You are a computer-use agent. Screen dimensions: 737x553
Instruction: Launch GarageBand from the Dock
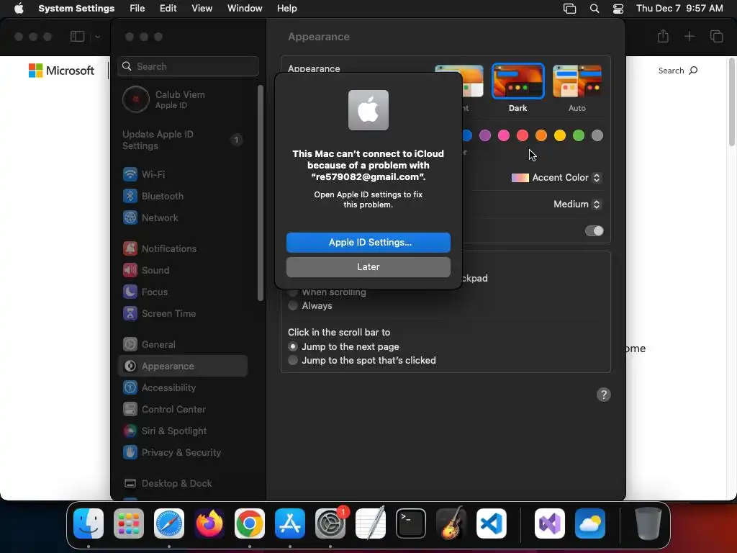pyautogui.click(x=451, y=523)
